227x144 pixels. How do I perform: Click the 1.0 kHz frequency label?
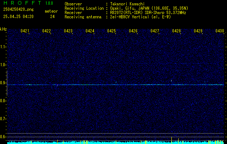click(3, 65)
